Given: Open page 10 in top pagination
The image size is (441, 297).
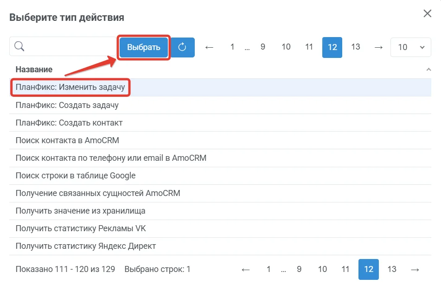Looking at the screenshot, I should click(x=286, y=47).
